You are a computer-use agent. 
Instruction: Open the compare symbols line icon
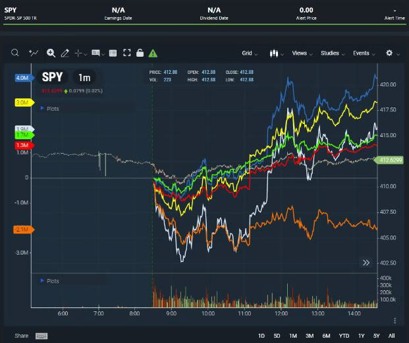[x=34, y=53]
